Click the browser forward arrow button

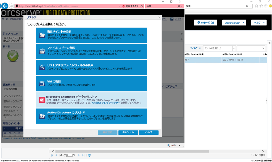11,6
